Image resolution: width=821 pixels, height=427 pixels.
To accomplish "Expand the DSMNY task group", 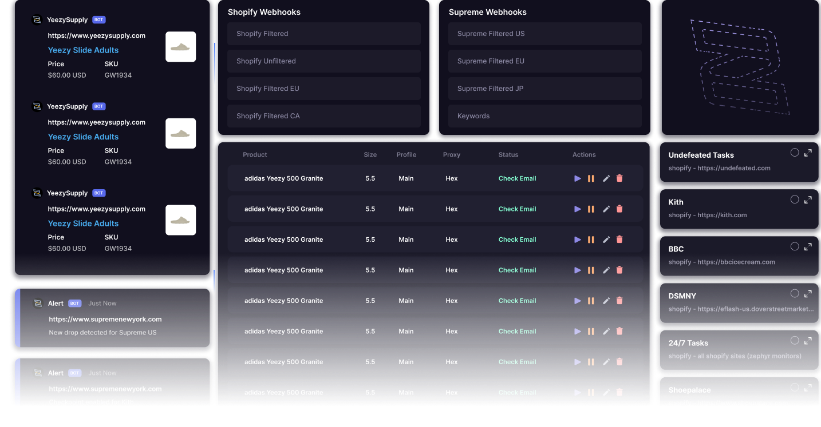I will click(808, 294).
